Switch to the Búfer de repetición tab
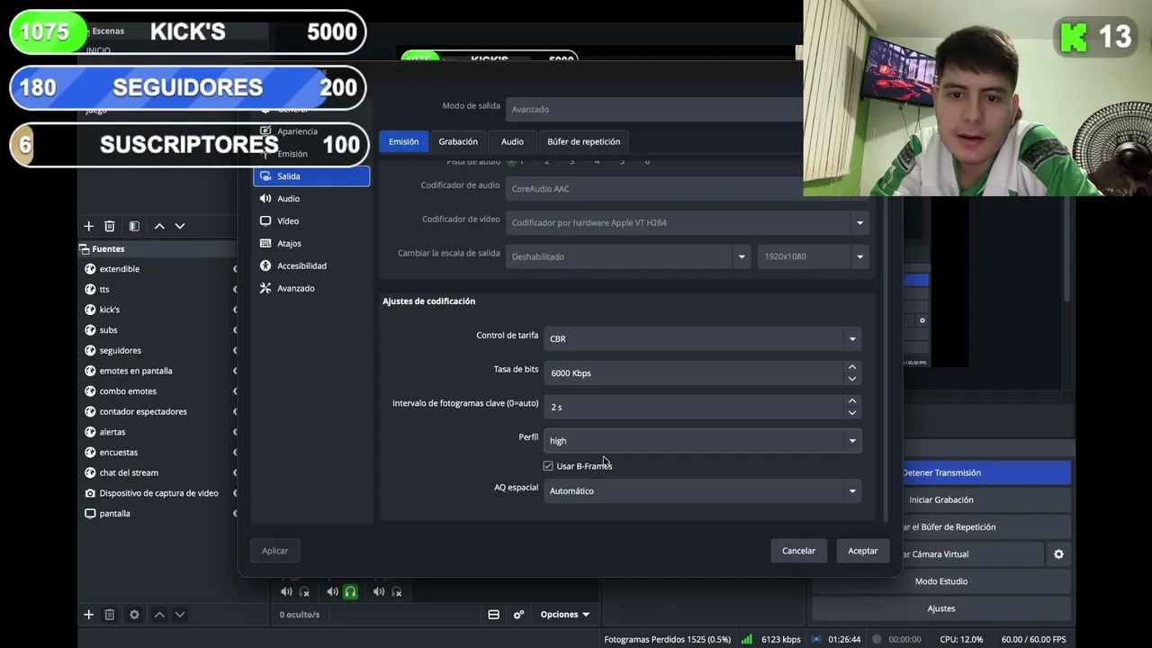1152x648 pixels. pos(583,141)
